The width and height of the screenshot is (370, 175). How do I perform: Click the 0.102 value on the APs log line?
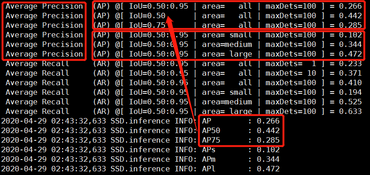(x=268, y=149)
